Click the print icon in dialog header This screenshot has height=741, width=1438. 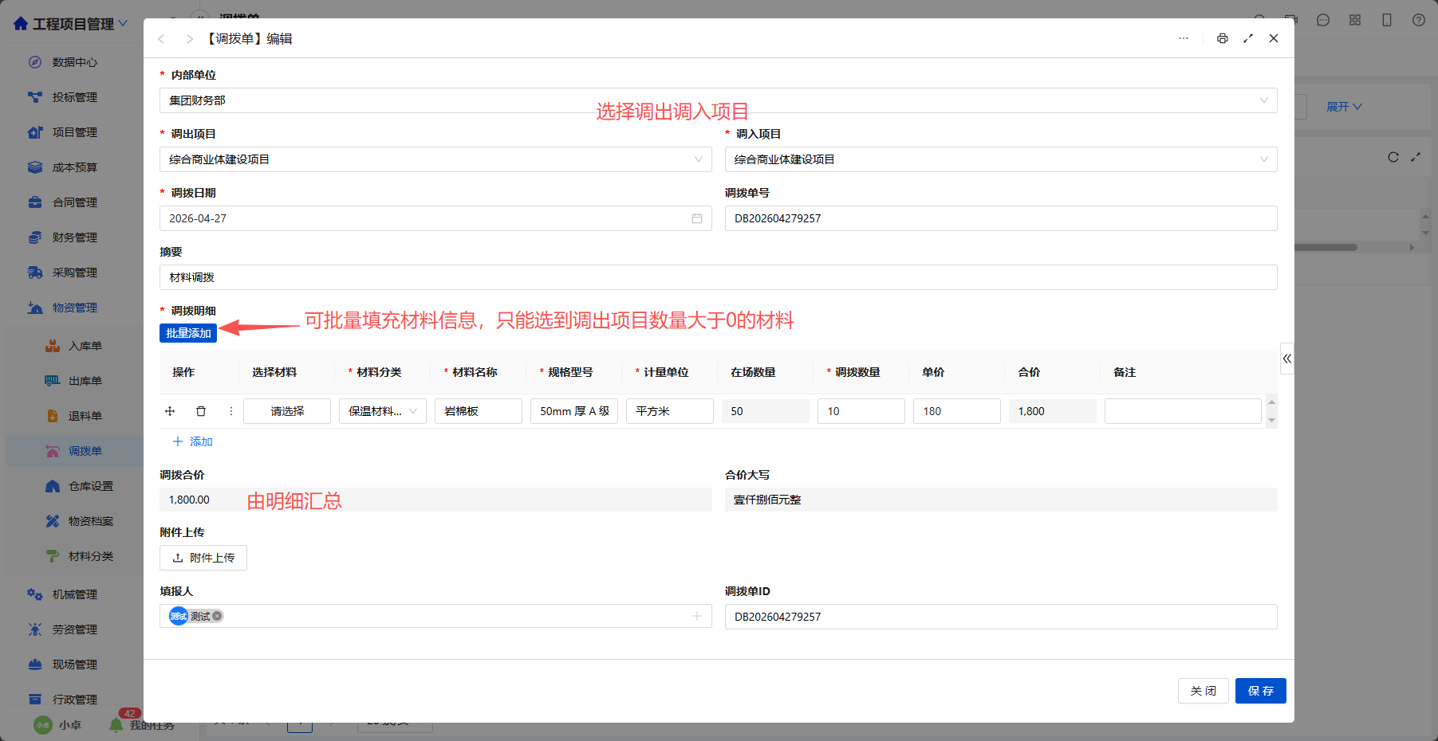pos(1222,38)
